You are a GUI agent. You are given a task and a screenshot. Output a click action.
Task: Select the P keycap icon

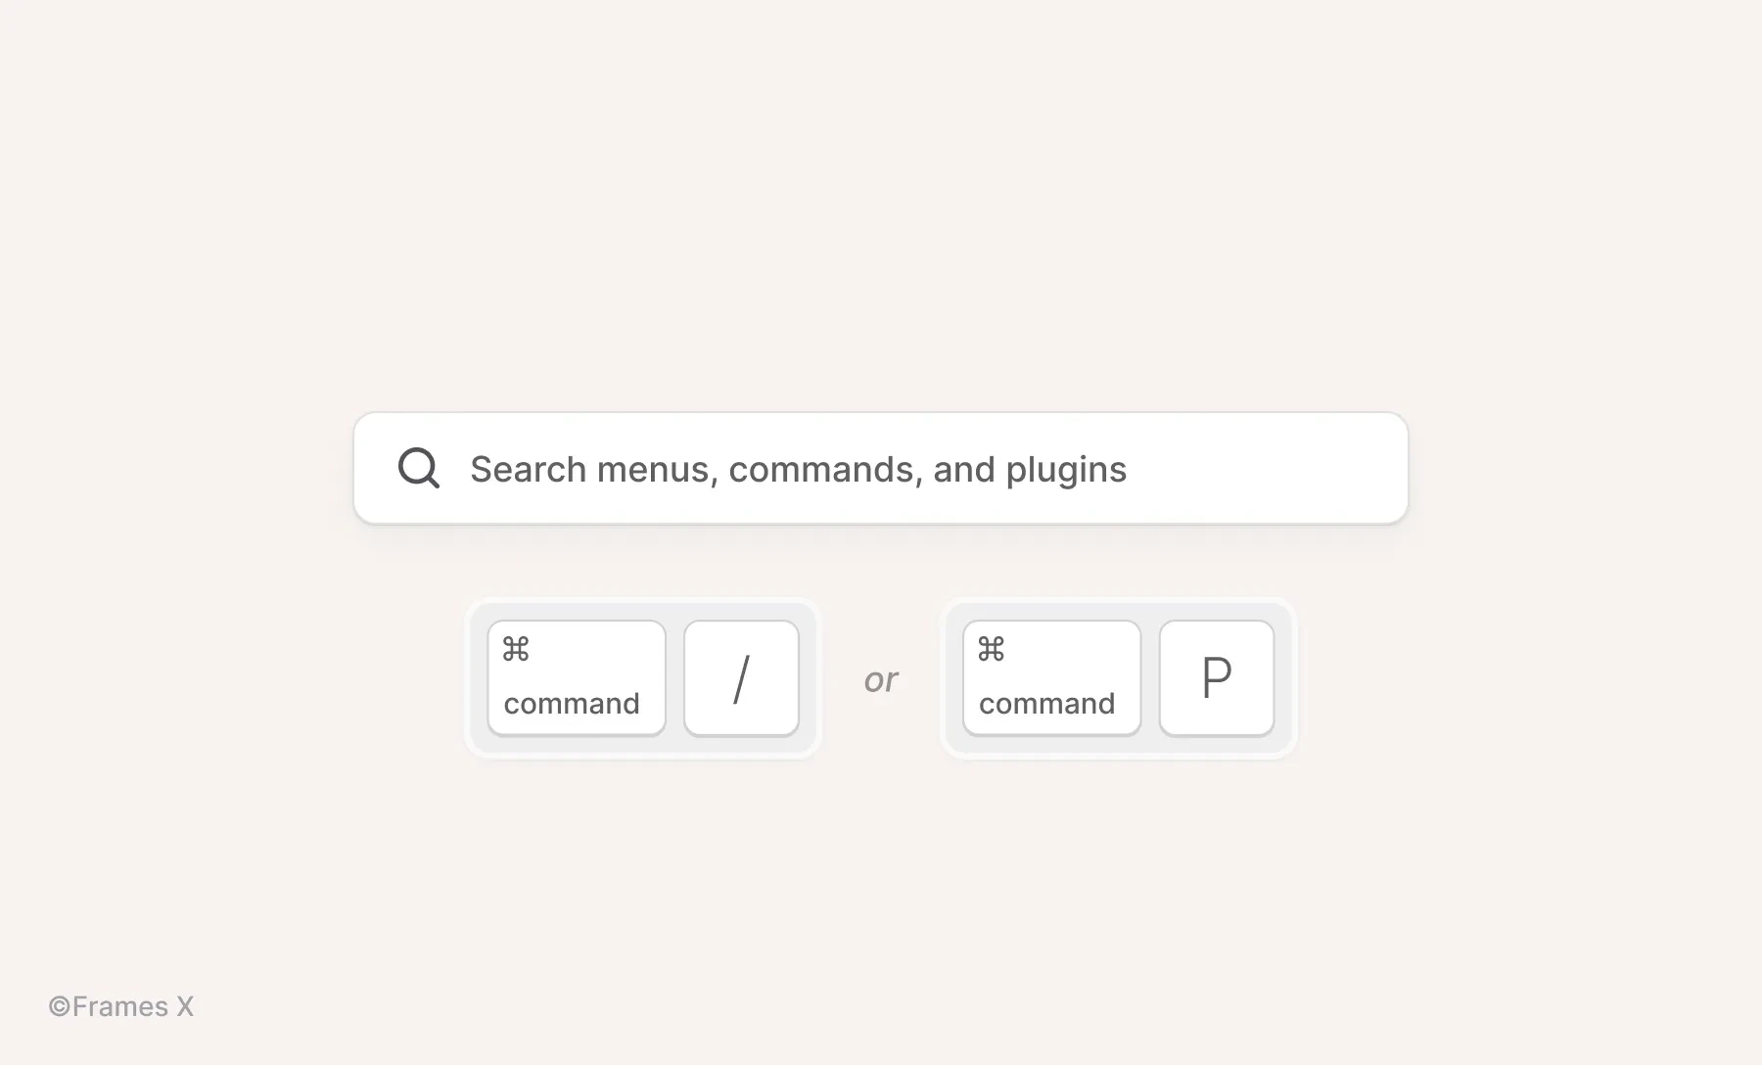click(x=1216, y=677)
